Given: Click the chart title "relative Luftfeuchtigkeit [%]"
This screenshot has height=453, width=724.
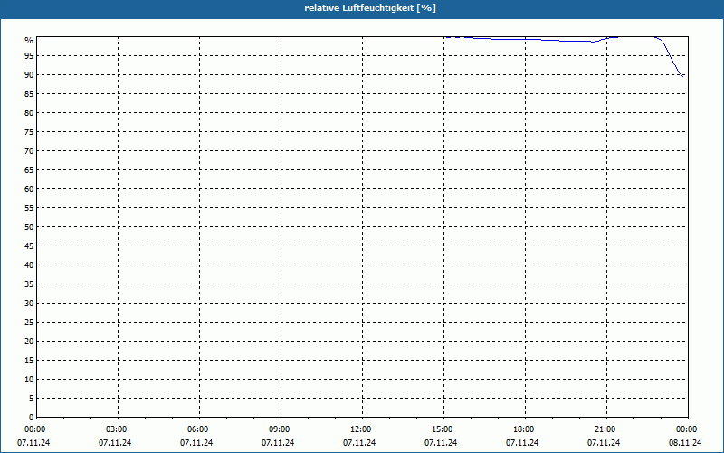Looking at the screenshot, I should click(x=370, y=8).
